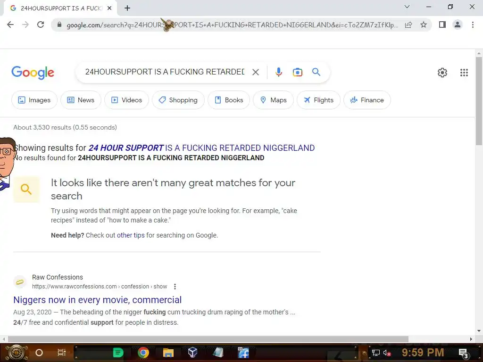
Task: Search by image with the camera icon
Action: pyautogui.click(x=297, y=72)
